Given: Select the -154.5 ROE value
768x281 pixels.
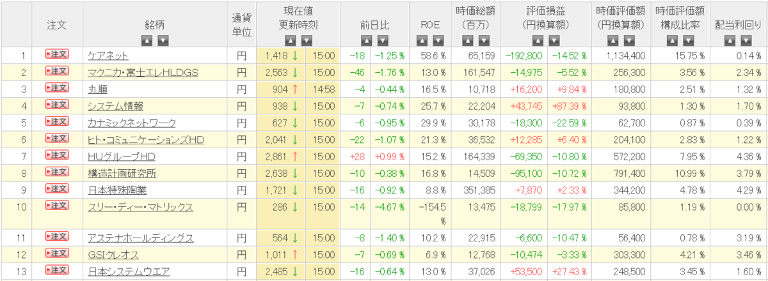Looking at the screenshot, I should pyautogui.click(x=429, y=214).
